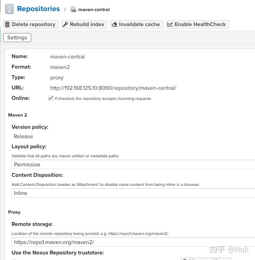The image size is (255, 260).
Task: Click the maven-central Name value
Action: 67,57
